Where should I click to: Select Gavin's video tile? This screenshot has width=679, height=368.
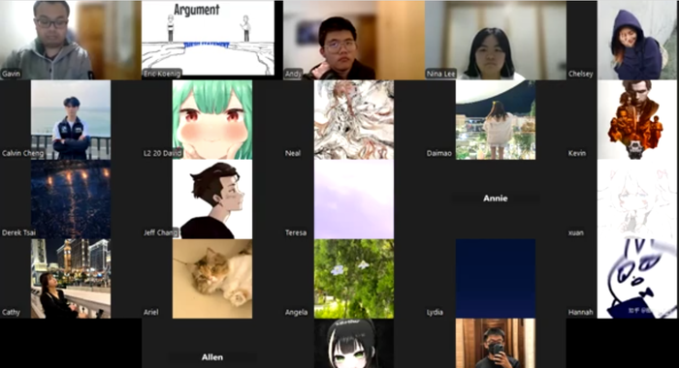[x=71, y=40]
